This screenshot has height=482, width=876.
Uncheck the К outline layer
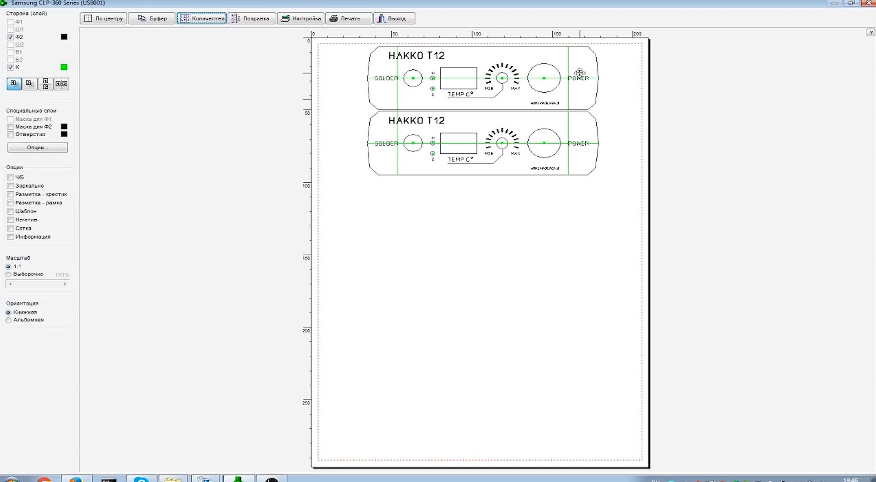click(x=11, y=67)
